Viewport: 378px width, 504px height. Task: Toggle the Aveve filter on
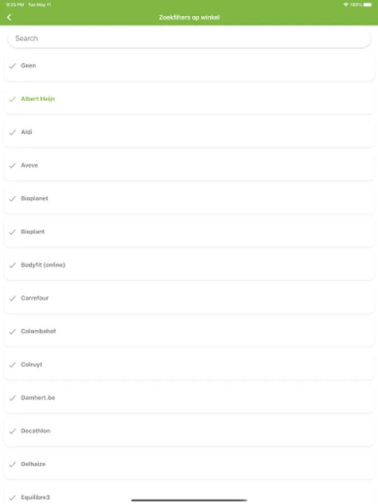tap(30, 165)
